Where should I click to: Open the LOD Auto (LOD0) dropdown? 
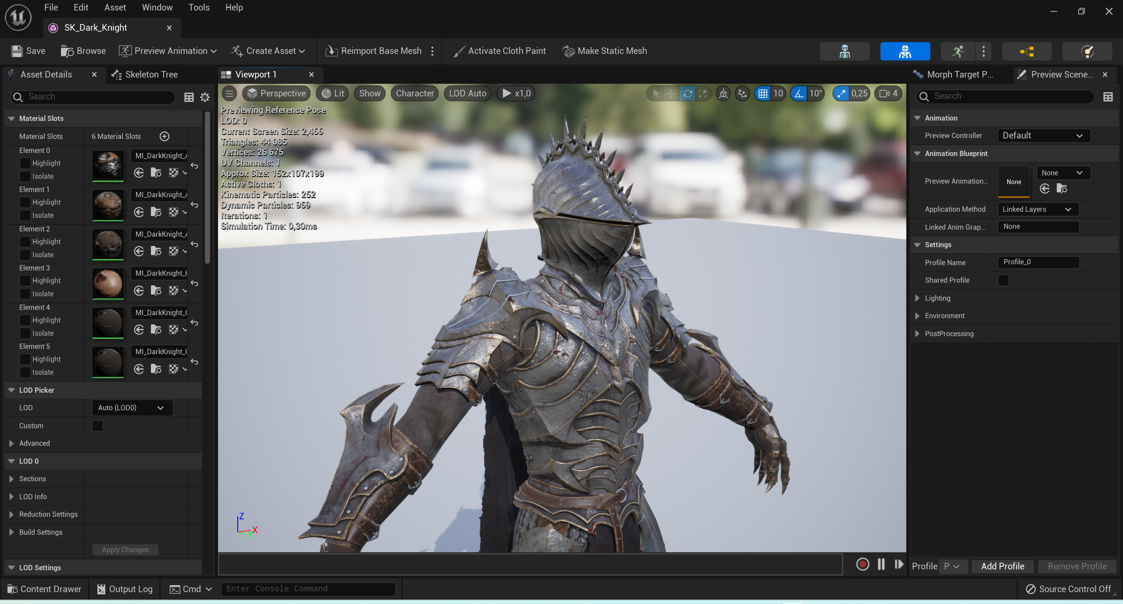(132, 408)
